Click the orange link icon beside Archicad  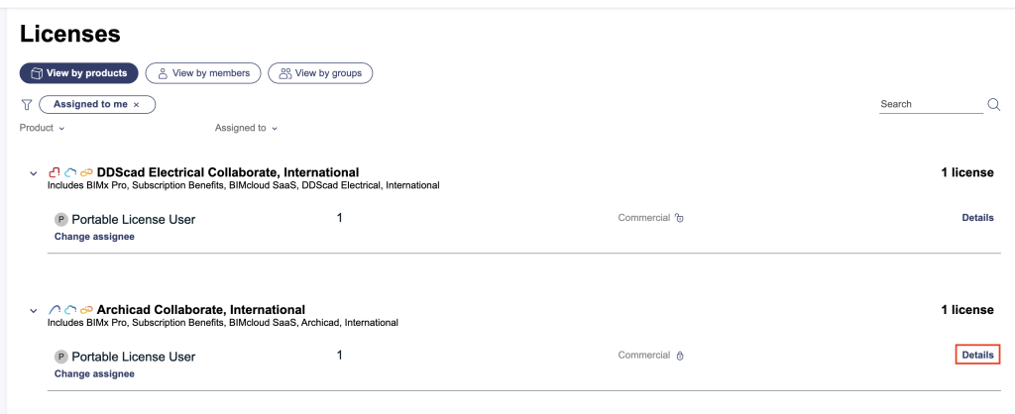(86, 311)
